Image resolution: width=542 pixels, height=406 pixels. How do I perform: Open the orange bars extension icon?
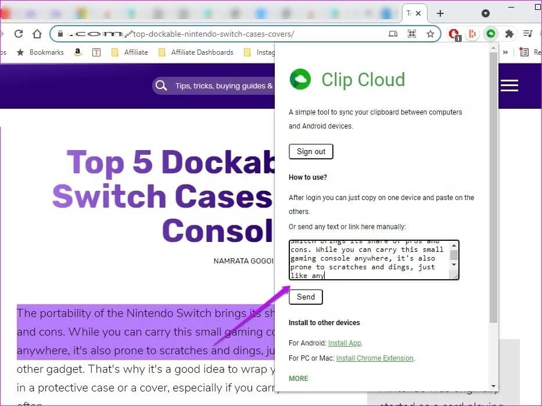tap(472, 34)
